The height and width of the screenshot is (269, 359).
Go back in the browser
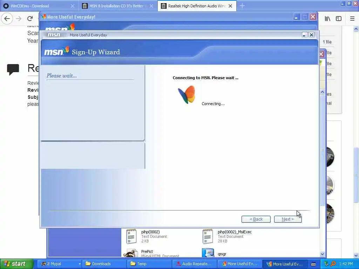click(7, 19)
